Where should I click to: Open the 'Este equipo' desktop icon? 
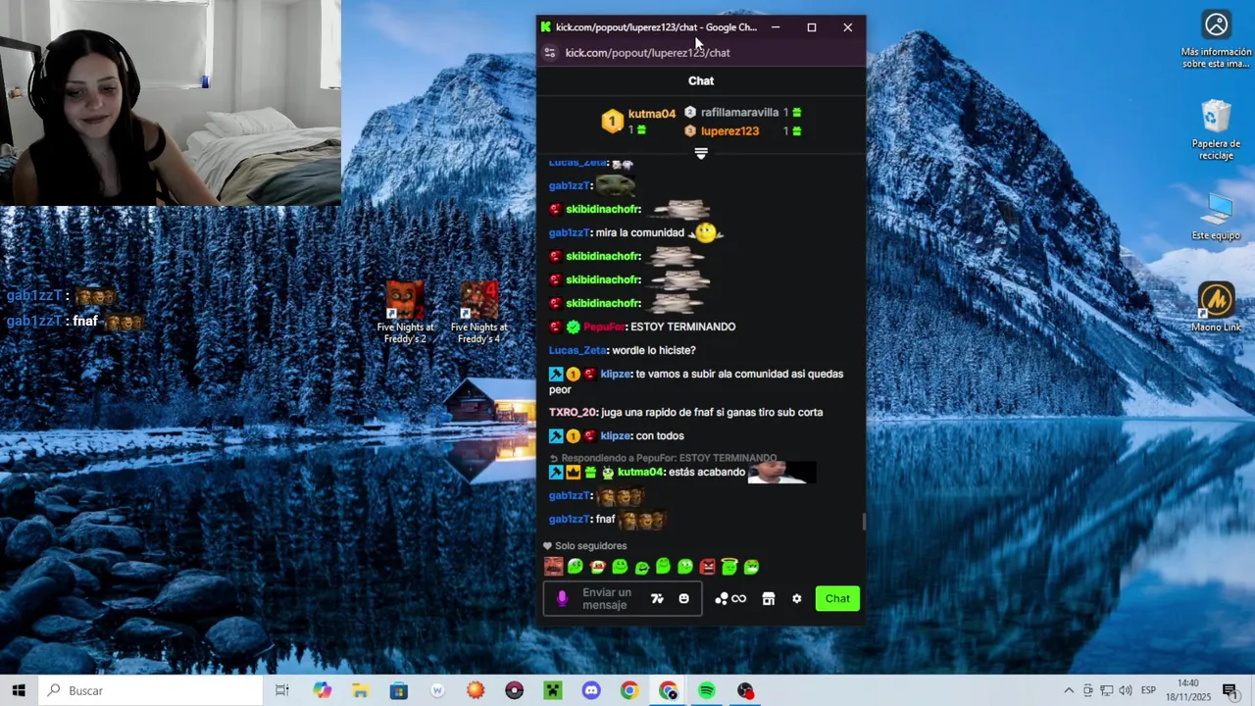(1216, 216)
